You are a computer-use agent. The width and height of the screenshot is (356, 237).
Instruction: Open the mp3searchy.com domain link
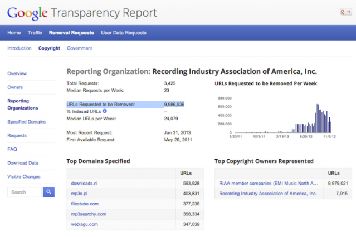click(89, 214)
